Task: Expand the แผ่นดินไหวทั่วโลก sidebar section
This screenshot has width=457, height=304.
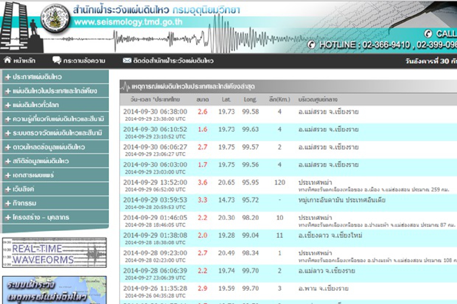Action: click(x=55, y=105)
